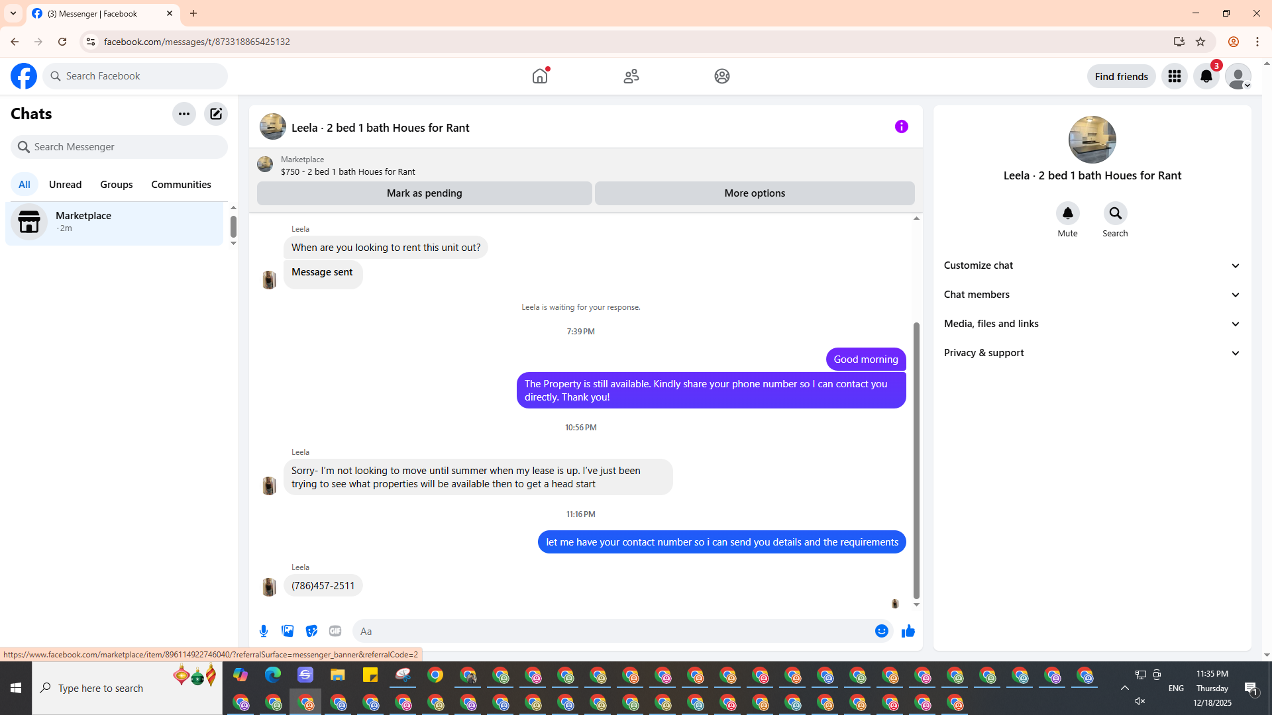Click the Search Messenger input field
The width and height of the screenshot is (1272, 715).
tap(126, 147)
